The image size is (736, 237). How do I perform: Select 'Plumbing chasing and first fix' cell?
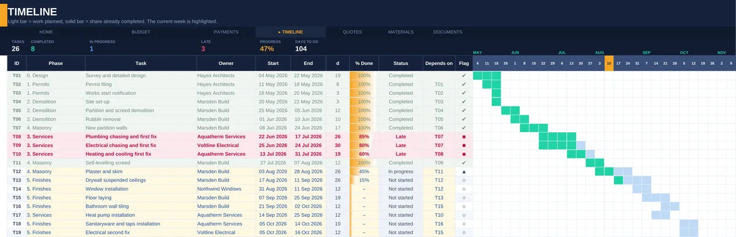(x=140, y=137)
